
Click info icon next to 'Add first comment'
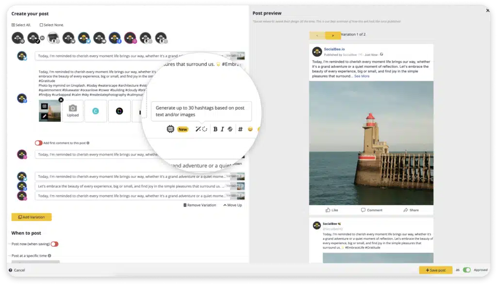[88, 143]
